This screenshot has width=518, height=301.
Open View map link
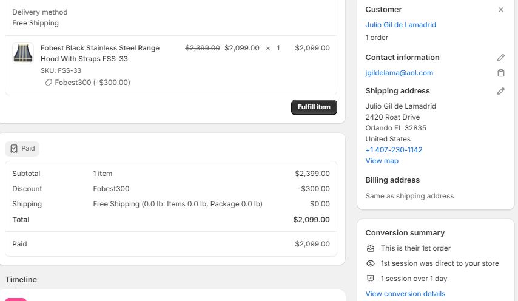point(382,161)
